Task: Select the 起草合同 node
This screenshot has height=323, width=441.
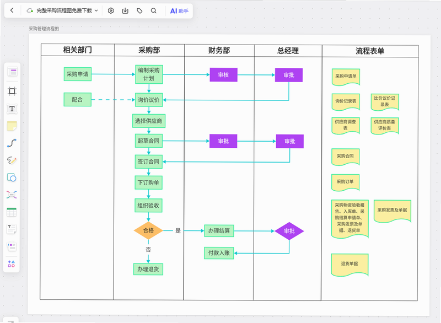Action: coord(148,141)
